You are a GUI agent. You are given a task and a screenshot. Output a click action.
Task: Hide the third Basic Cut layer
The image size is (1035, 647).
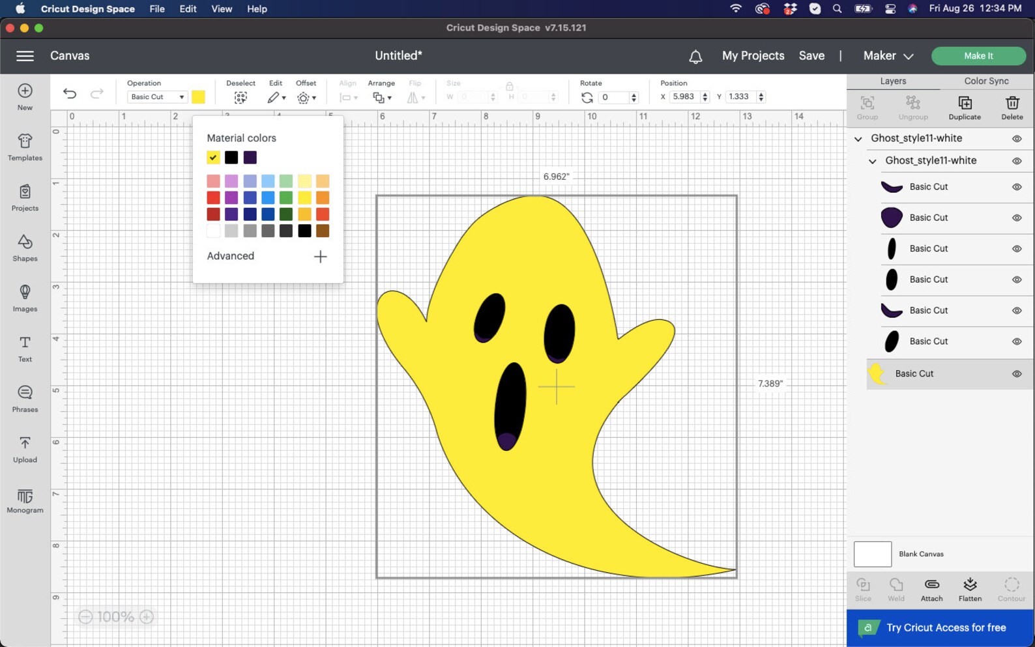click(1017, 249)
